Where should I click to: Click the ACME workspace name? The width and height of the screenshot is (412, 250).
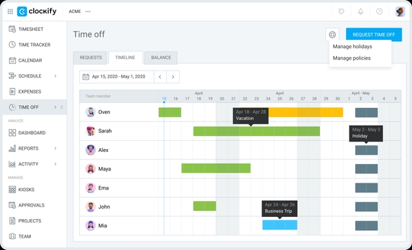(x=75, y=12)
